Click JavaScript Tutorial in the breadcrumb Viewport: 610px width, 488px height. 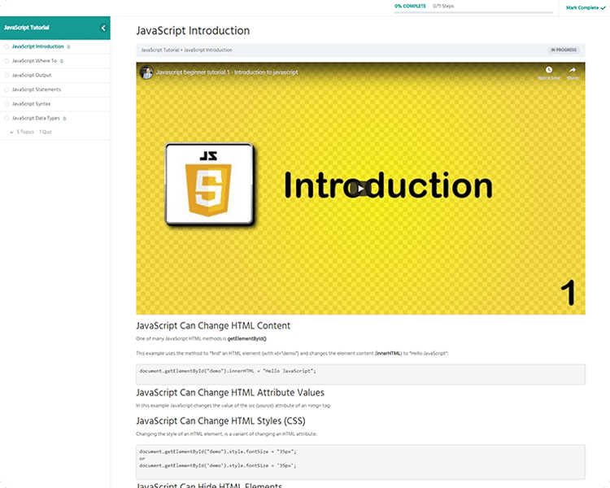point(160,50)
